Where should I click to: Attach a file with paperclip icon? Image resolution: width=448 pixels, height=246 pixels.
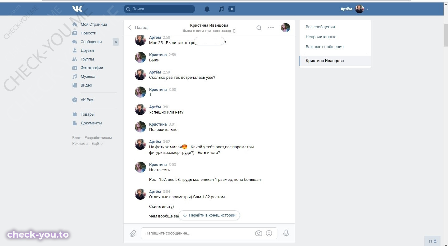coord(133,233)
